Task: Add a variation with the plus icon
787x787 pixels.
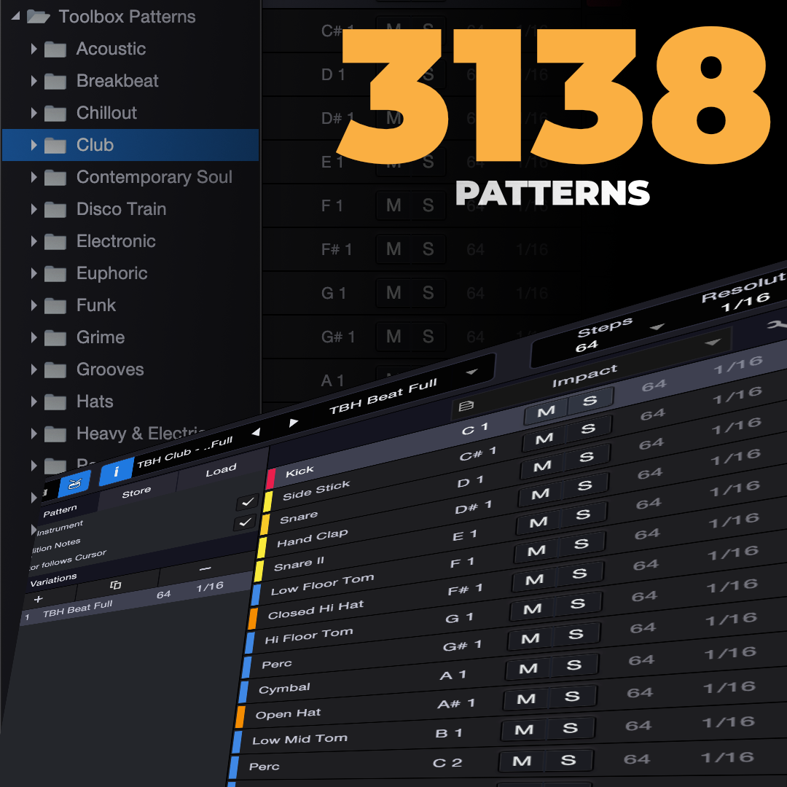Action: (39, 598)
